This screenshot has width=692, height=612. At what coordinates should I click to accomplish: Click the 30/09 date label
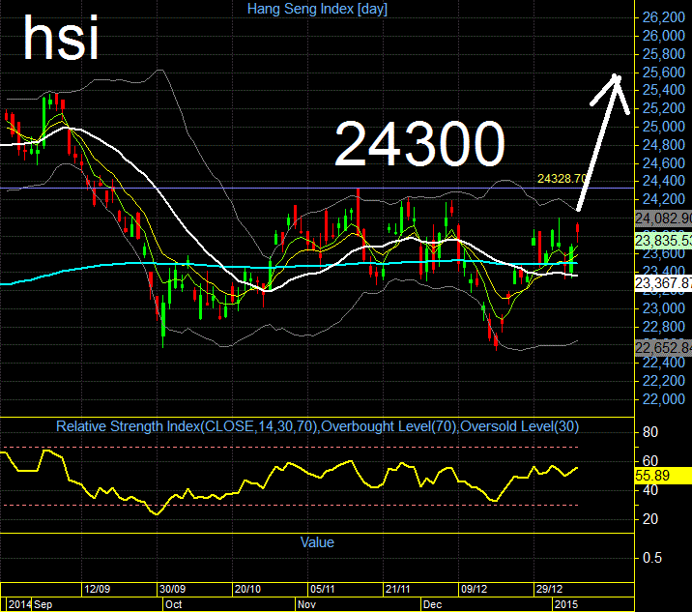coord(173,589)
